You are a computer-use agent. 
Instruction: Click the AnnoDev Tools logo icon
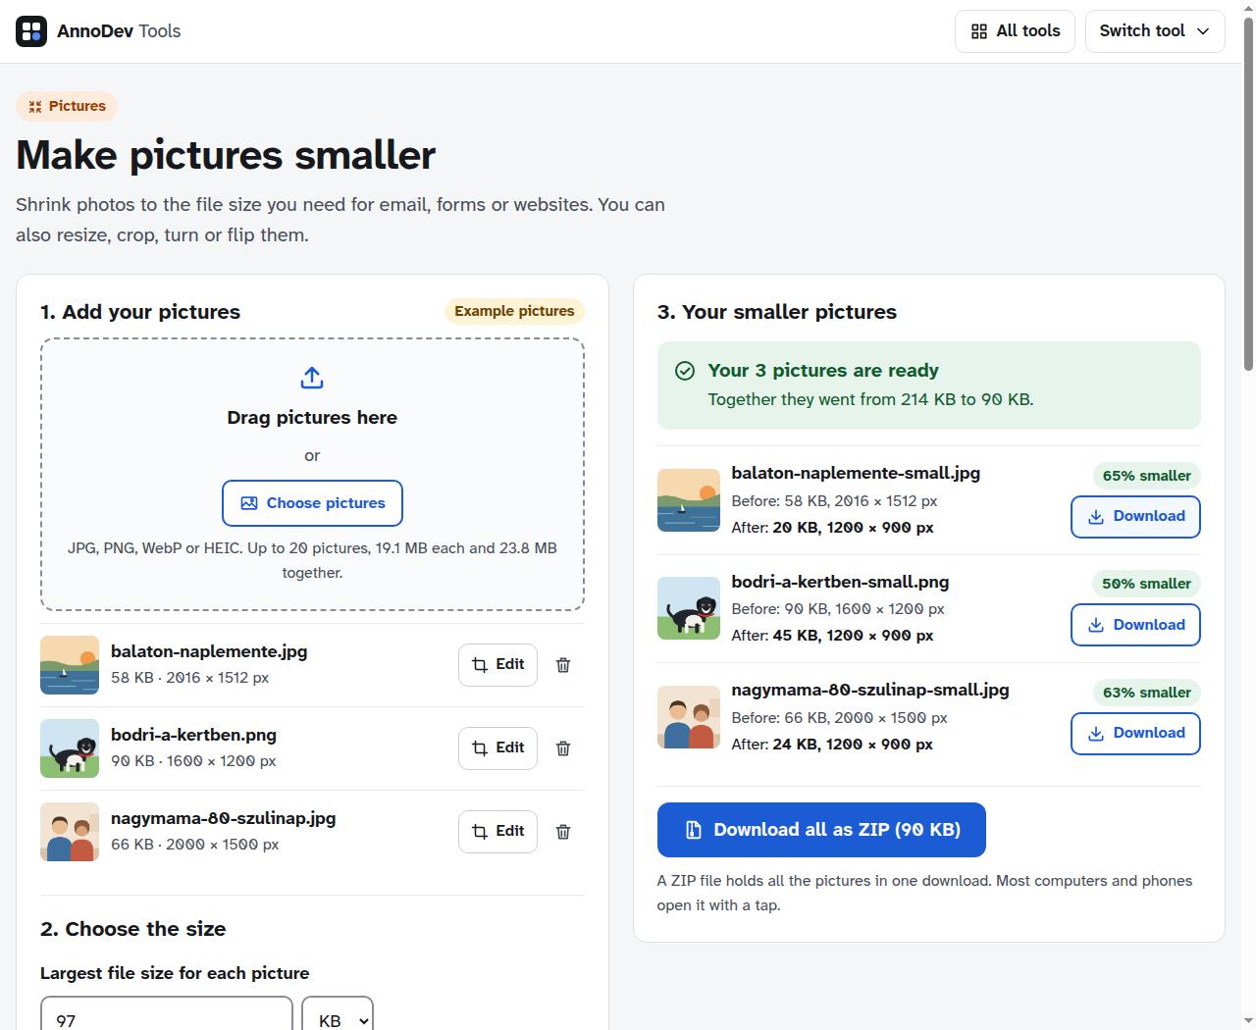point(31,31)
